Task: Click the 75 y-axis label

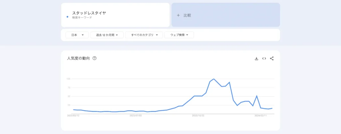Action: click(69, 88)
